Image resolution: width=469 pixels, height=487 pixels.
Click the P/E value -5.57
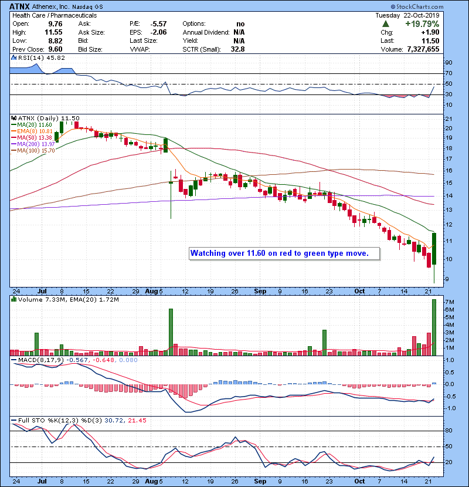tap(159, 24)
